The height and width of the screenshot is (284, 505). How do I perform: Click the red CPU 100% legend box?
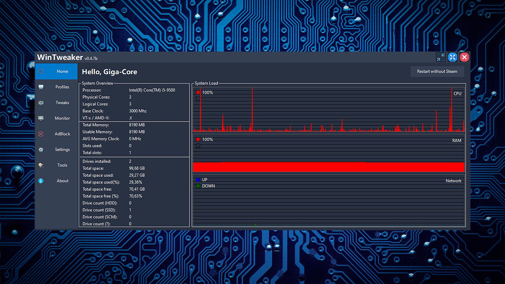198,93
